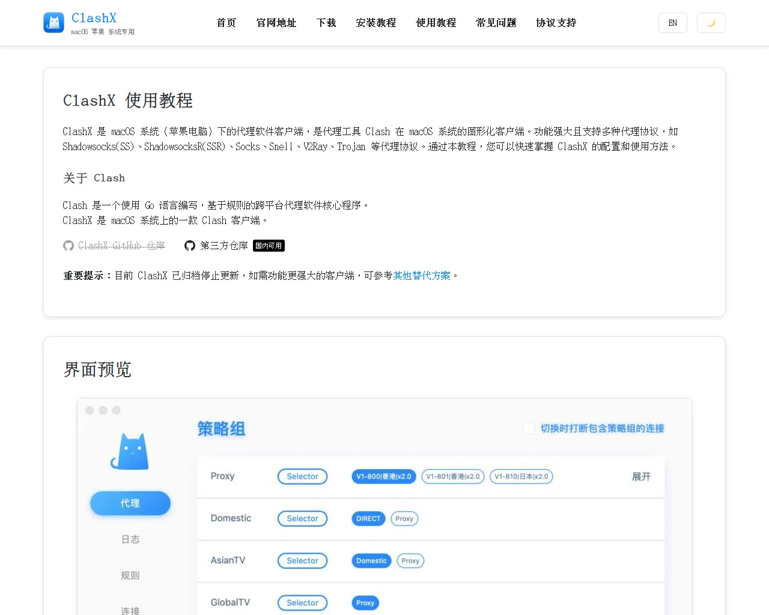Select 下载 in the top navigation

pyautogui.click(x=326, y=23)
